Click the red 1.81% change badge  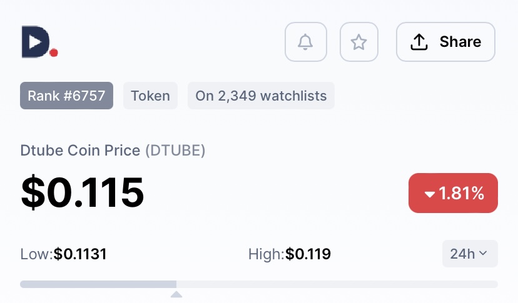coord(453,193)
